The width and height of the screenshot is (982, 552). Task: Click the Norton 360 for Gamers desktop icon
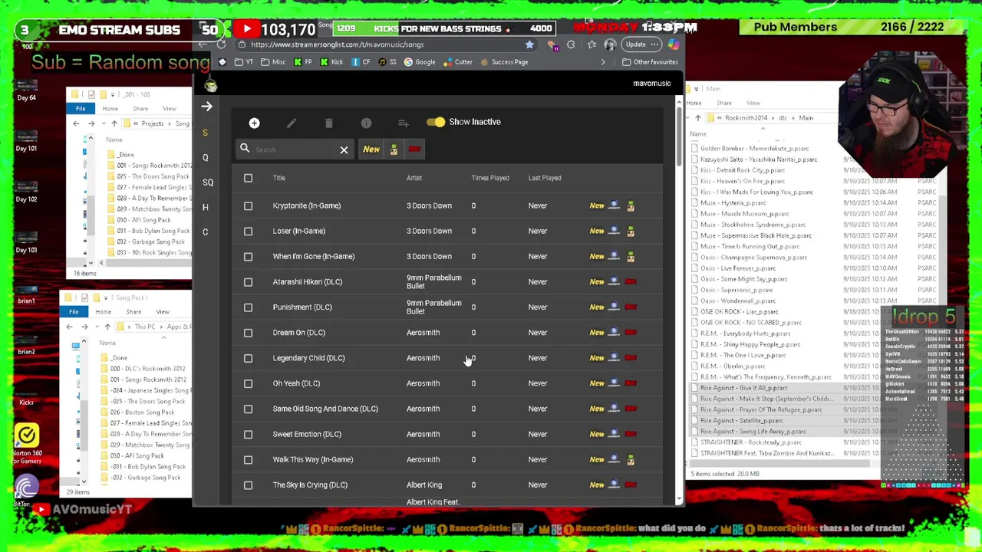pyautogui.click(x=27, y=442)
